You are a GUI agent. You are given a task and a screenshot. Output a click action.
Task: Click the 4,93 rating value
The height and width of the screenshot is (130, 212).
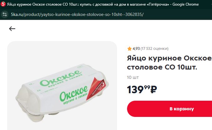(x=136, y=49)
